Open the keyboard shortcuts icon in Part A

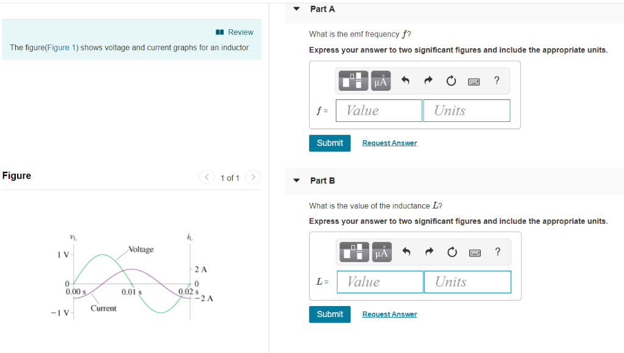(x=474, y=80)
